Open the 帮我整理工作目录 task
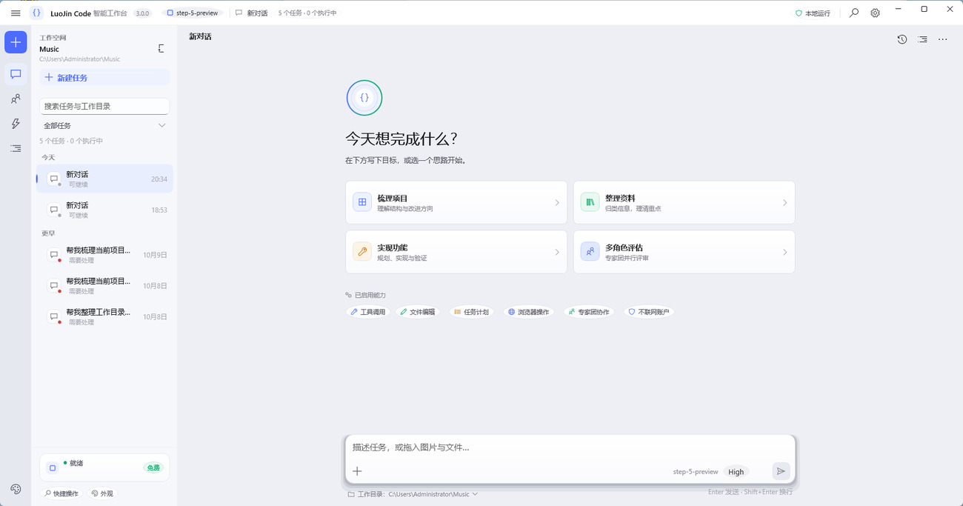This screenshot has height=506, width=963. tap(104, 317)
